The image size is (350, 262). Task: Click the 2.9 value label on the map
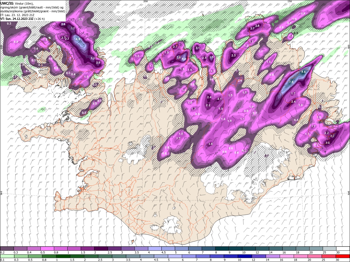click(98, 62)
